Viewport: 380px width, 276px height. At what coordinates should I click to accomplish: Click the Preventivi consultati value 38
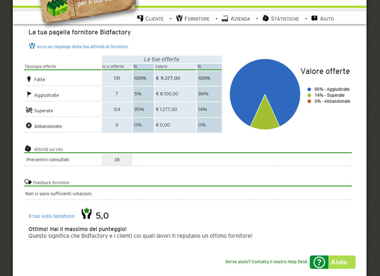[x=117, y=160]
